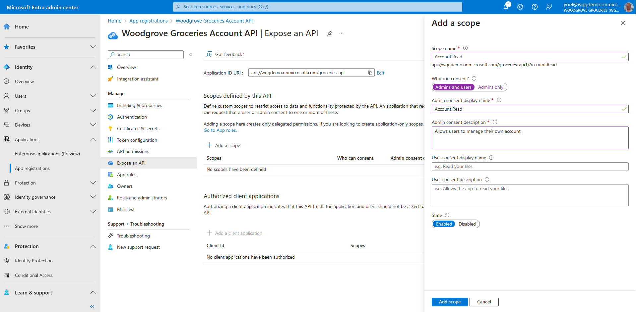Viewport: 636px width, 312px height.
Task: Follow the Go to App roles link
Action: point(220,130)
